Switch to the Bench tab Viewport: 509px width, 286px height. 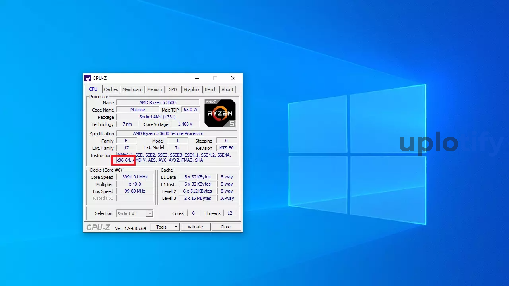click(211, 89)
